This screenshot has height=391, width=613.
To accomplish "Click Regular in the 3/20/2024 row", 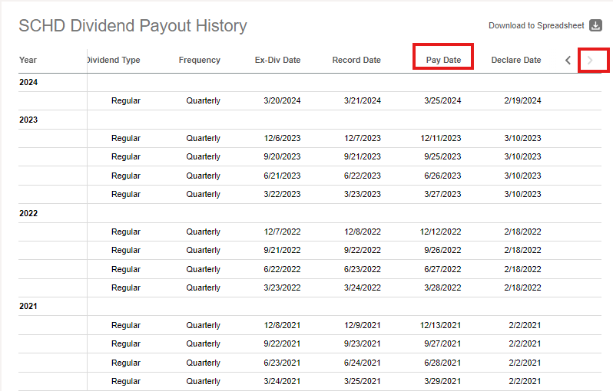I will pyautogui.click(x=126, y=100).
